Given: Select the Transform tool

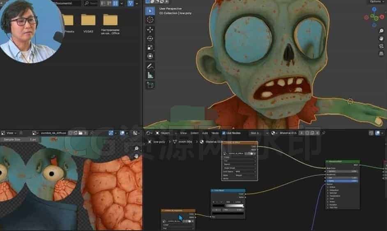Looking at the screenshot, I should coord(150,56).
